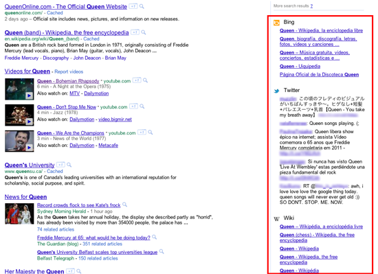Open Metacafe link
Image resolution: width=378 pixels, height=274 pixels.
coord(108,146)
